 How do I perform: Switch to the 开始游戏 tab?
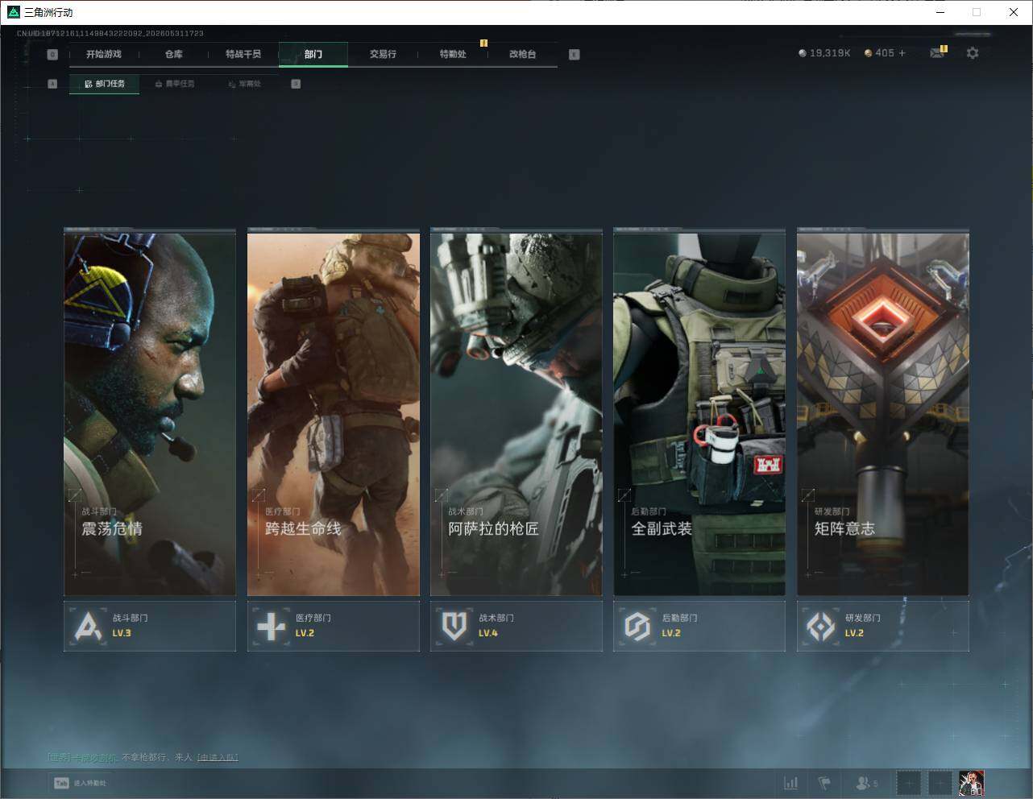point(104,54)
